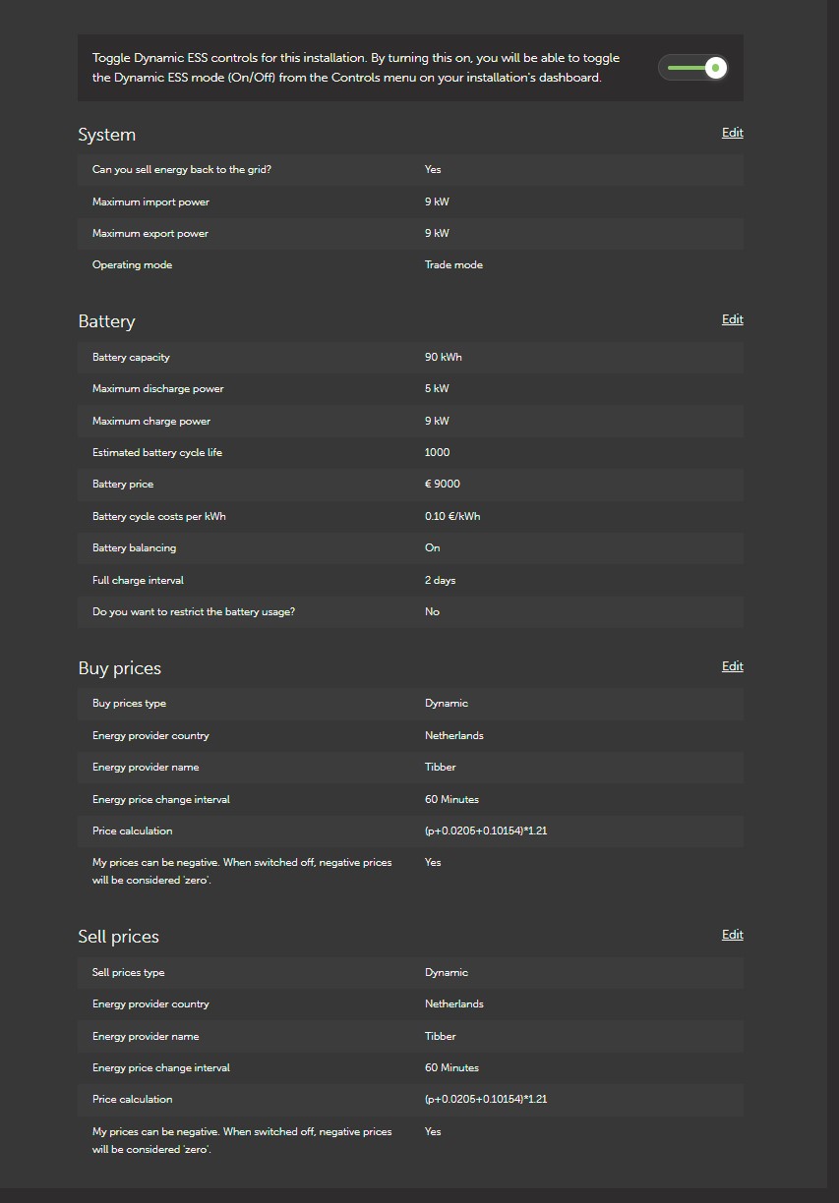Toggle the Dynamic ESS controls switch
This screenshot has height=1203, width=839.
tap(693, 68)
